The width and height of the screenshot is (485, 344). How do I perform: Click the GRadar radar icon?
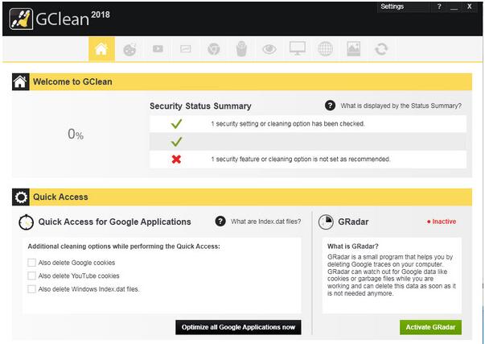[326, 222]
